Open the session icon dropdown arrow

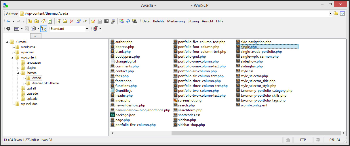[100, 29]
